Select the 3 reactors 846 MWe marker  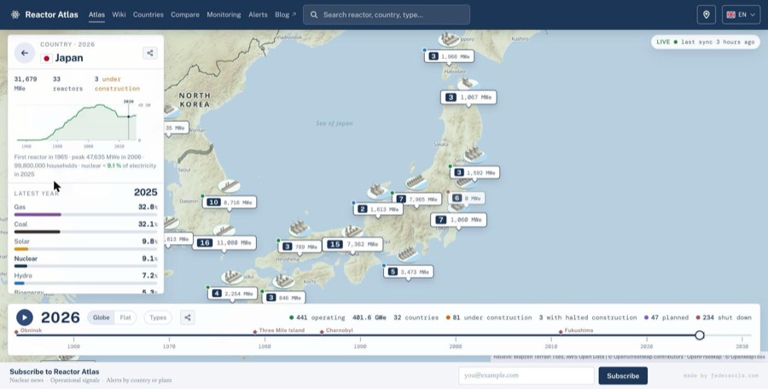click(283, 298)
